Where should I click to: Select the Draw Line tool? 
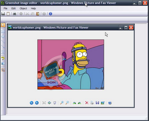(3, 42)
